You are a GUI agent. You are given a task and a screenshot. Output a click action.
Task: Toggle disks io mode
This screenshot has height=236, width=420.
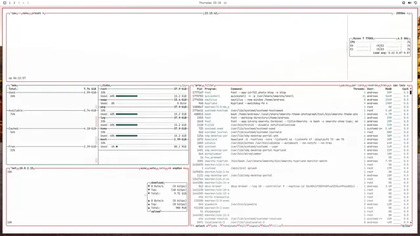click(184, 85)
